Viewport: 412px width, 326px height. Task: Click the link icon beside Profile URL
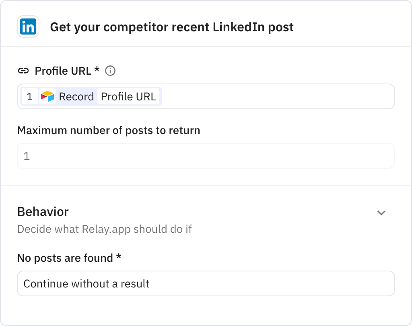[24, 71]
